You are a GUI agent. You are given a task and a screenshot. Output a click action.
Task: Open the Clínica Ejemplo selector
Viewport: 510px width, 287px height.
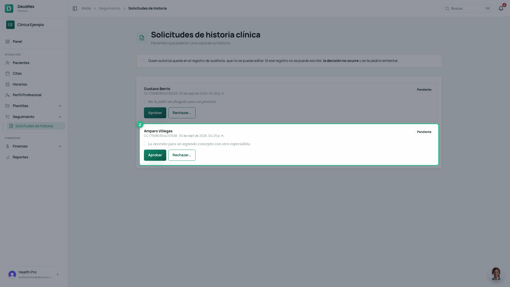[x=34, y=25]
